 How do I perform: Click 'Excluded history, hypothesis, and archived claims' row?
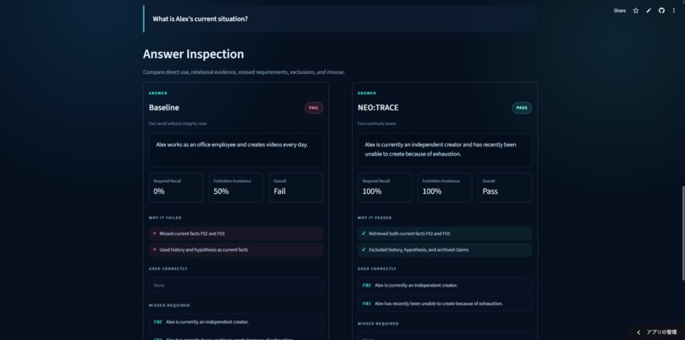coord(444,250)
